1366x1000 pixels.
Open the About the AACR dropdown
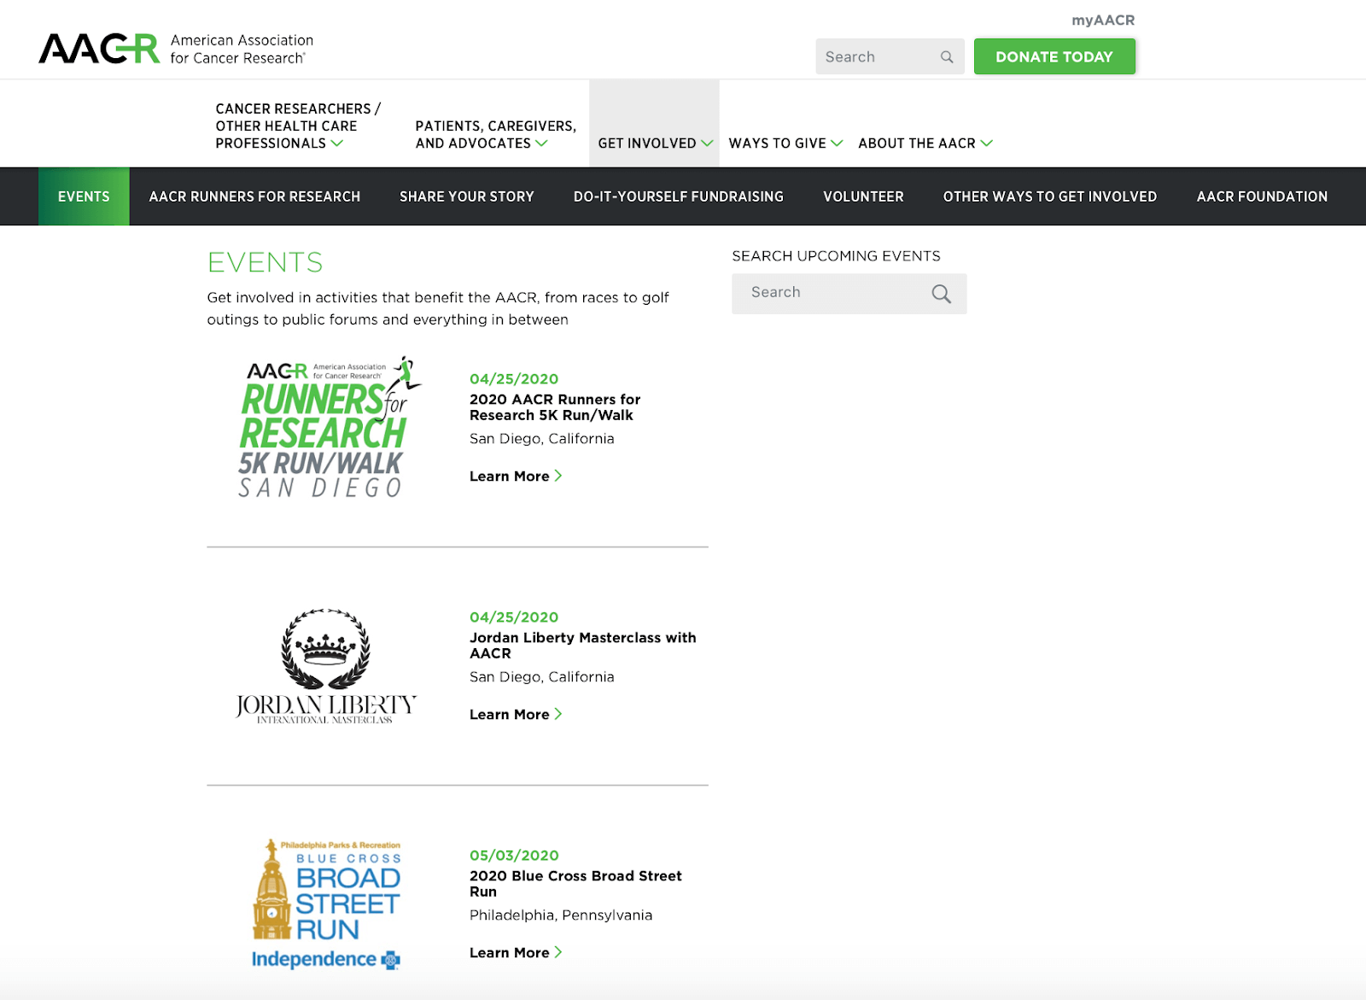click(925, 143)
